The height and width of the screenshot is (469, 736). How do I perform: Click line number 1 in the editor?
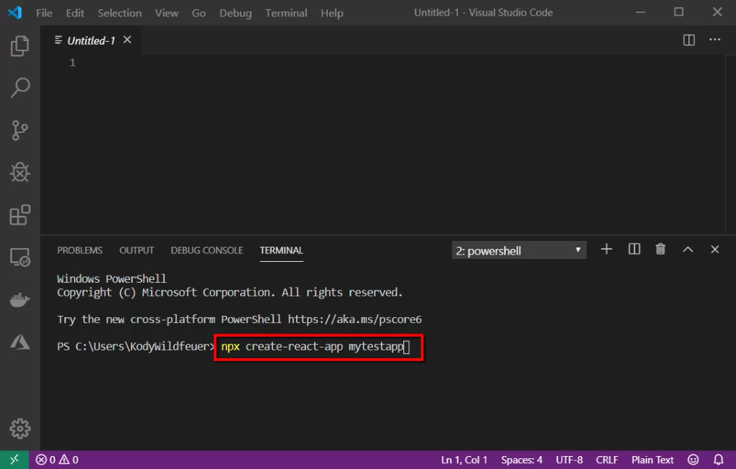(x=73, y=63)
